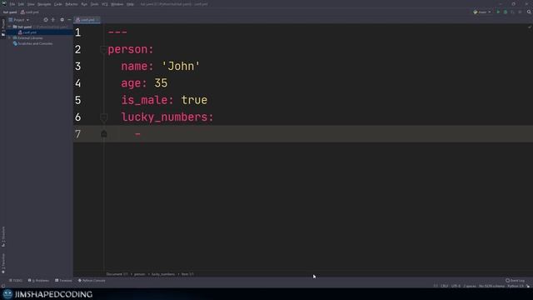The width and height of the screenshot is (533, 300).
Task: Hide the Project panel with minus icon
Action: (x=69, y=20)
